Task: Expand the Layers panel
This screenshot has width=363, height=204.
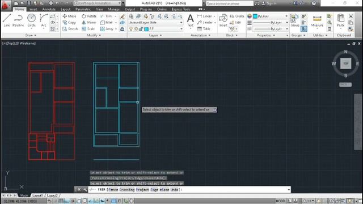Action: point(155,35)
